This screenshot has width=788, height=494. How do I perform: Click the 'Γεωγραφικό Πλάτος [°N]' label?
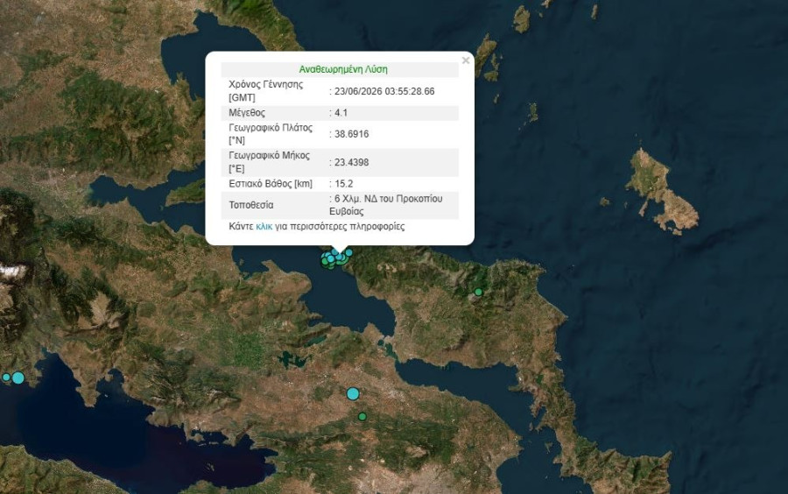click(271, 134)
